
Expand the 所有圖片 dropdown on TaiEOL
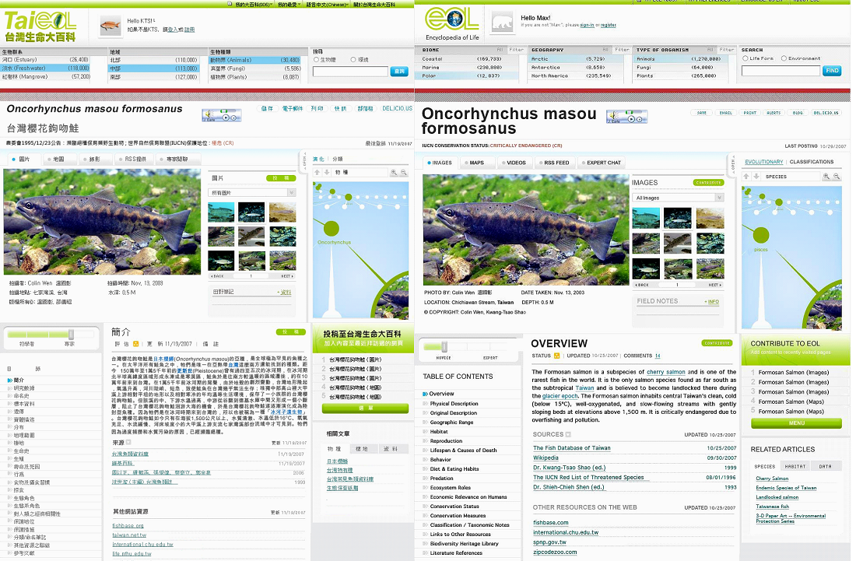click(253, 192)
